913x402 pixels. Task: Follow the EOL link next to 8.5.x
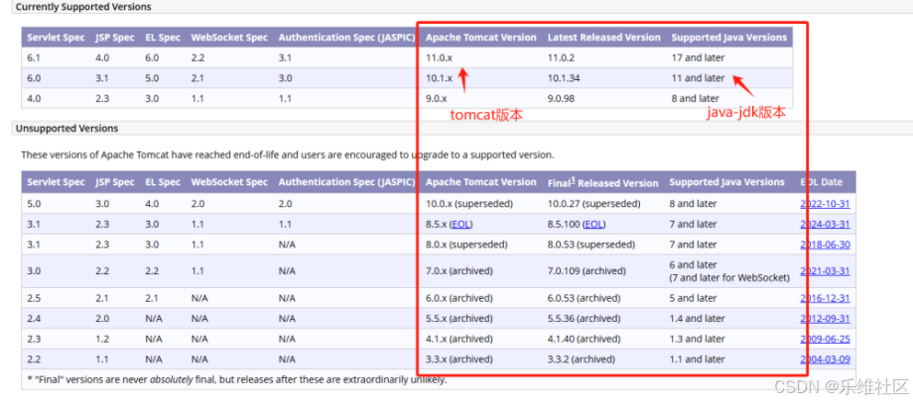[460, 224]
